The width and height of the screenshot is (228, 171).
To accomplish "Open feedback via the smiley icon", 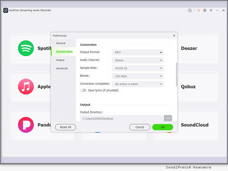I will [205, 10].
